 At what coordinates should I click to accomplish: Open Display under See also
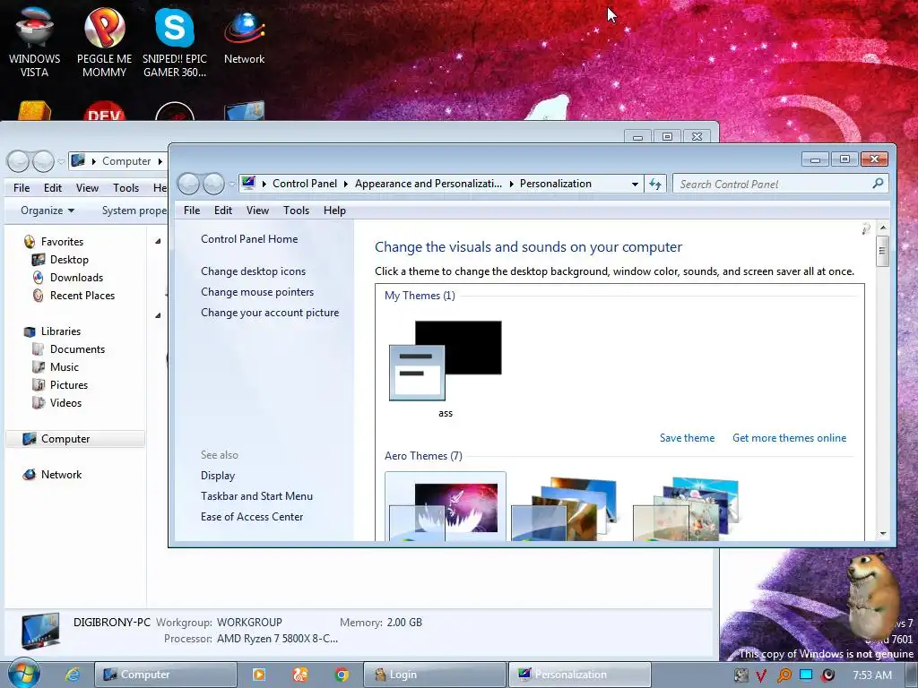(x=218, y=476)
